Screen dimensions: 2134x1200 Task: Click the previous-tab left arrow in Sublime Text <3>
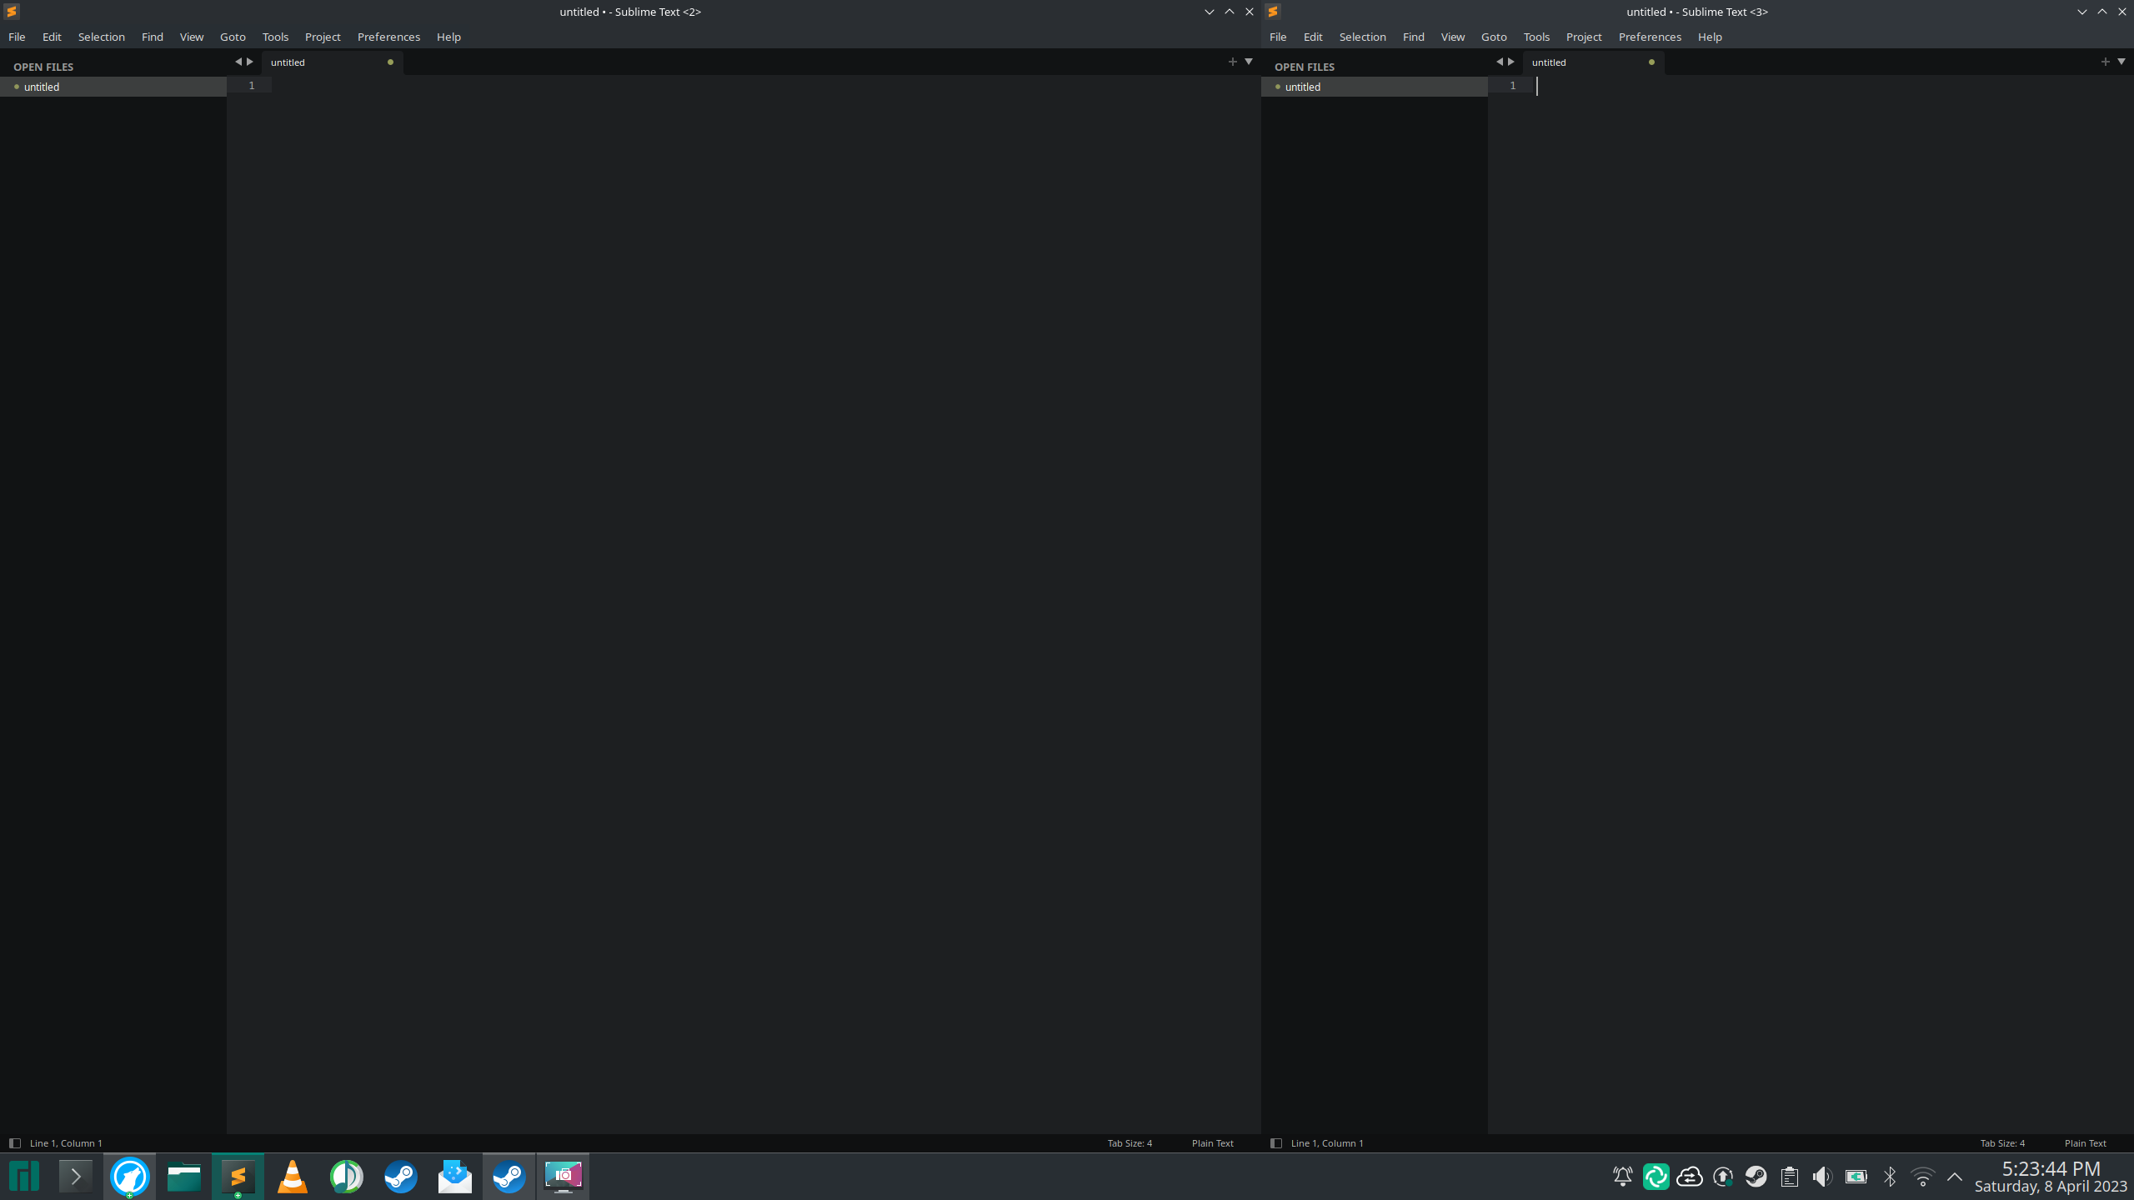click(1499, 62)
